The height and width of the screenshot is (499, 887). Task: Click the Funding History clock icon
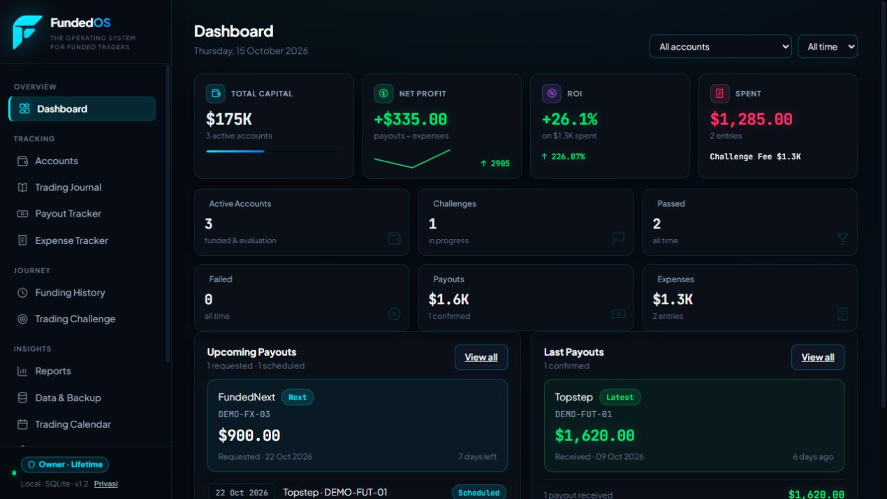point(22,293)
